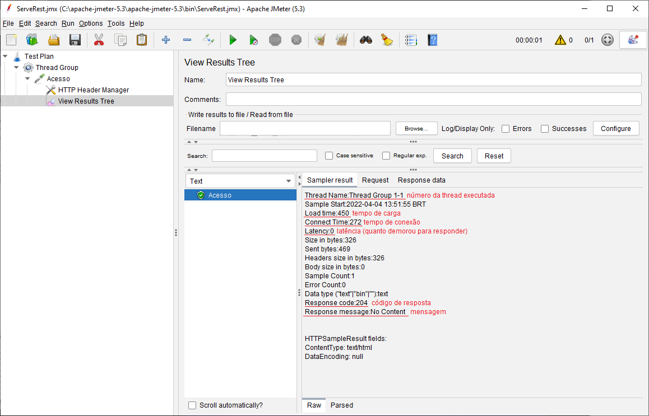Viewport: 649px width, 416px height.
Task: Click the yellow warning log icon
Action: pos(560,40)
